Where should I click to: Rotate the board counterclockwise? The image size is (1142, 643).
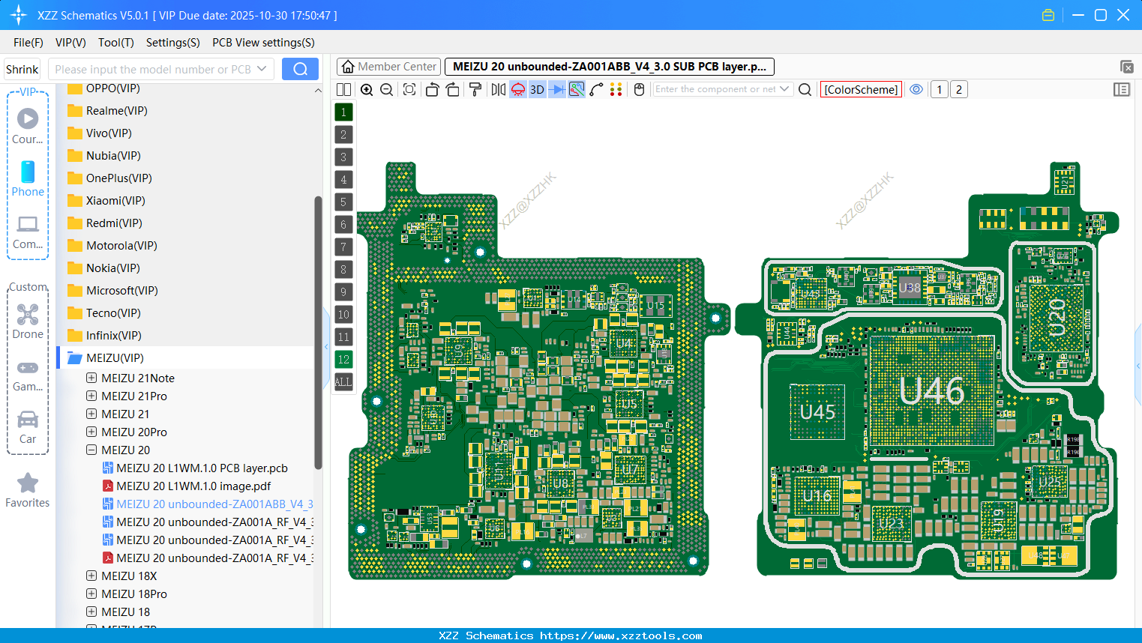tap(432, 89)
